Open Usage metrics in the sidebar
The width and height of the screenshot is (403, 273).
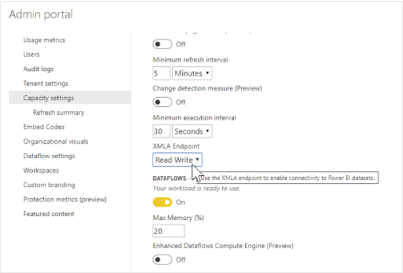44,40
